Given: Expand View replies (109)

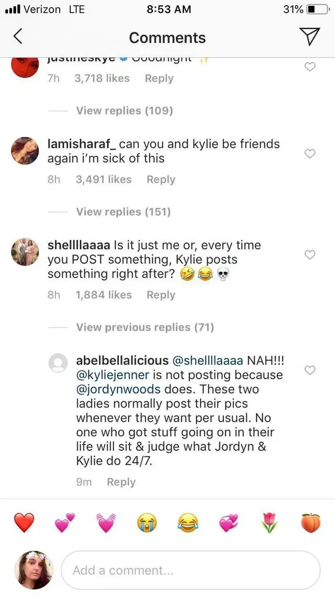Looking at the screenshot, I should pyautogui.click(x=124, y=111).
